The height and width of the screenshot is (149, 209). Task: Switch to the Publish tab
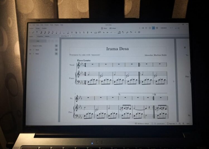tap(44, 28)
